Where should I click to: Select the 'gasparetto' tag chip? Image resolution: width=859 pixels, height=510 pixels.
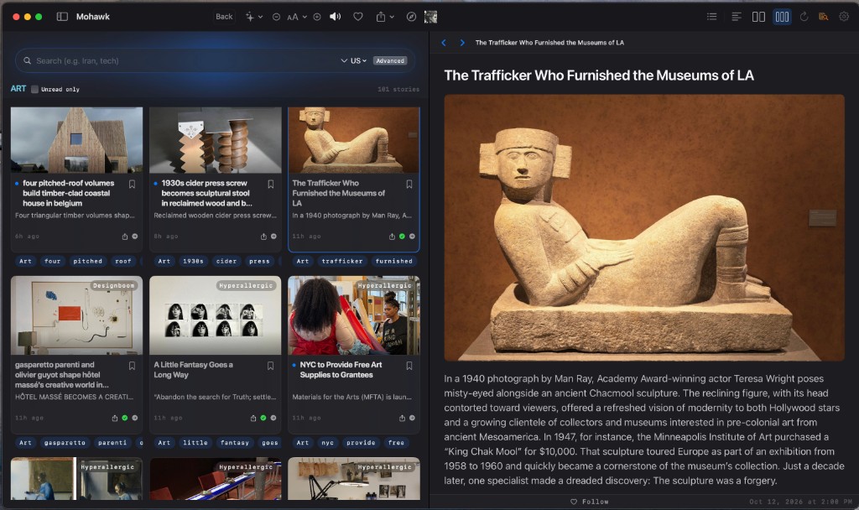(65, 443)
